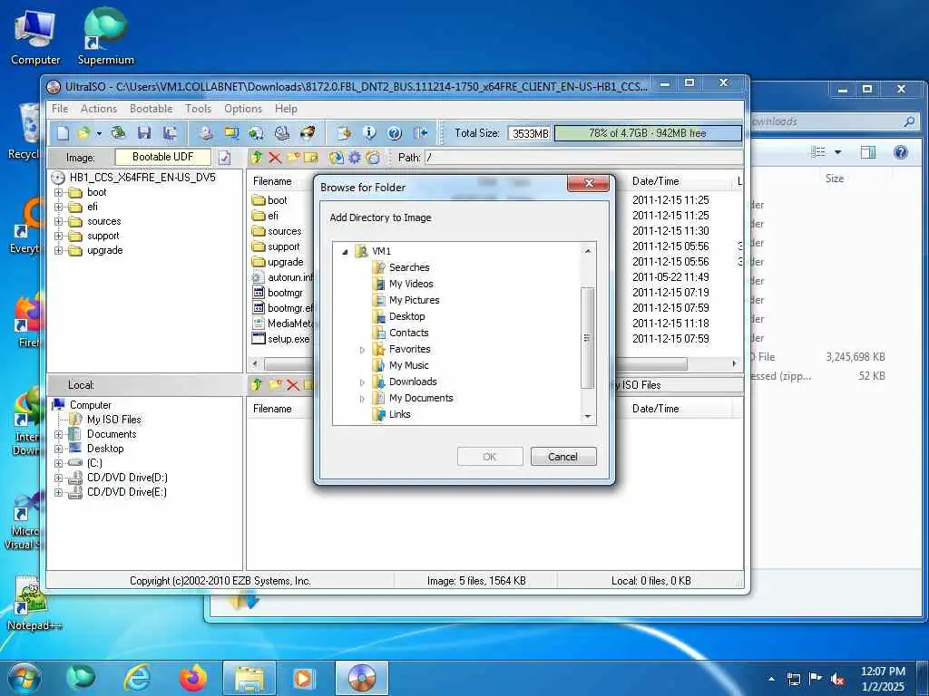Image resolution: width=929 pixels, height=696 pixels.
Task: Open the Options menu
Action: (243, 109)
